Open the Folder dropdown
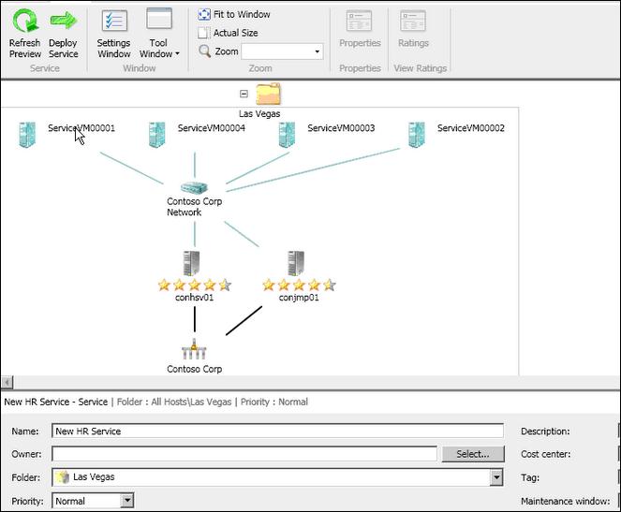The height and width of the screenshot is (512, 621). (x=496, y=477)
